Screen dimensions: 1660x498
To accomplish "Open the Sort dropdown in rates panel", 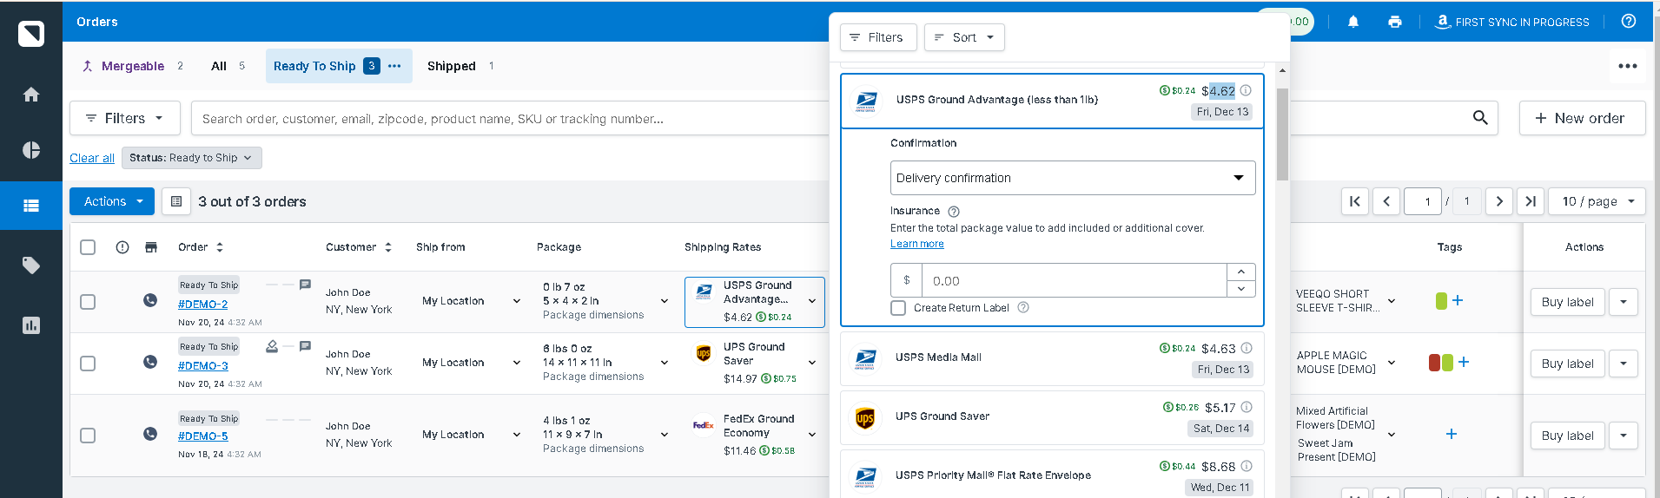I will point(964,37).
